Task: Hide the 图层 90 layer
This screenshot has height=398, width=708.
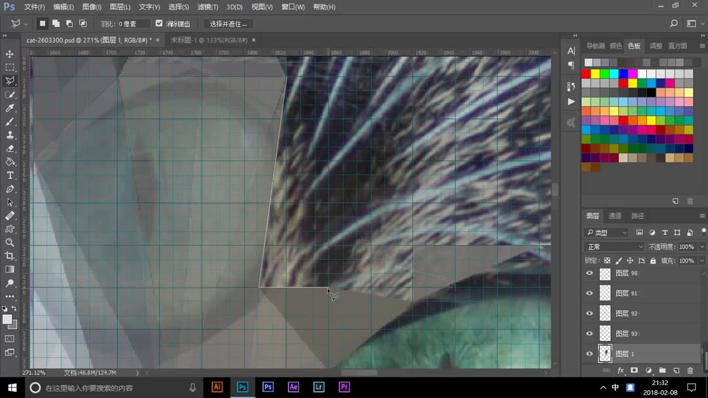Action: coord(589,273)
